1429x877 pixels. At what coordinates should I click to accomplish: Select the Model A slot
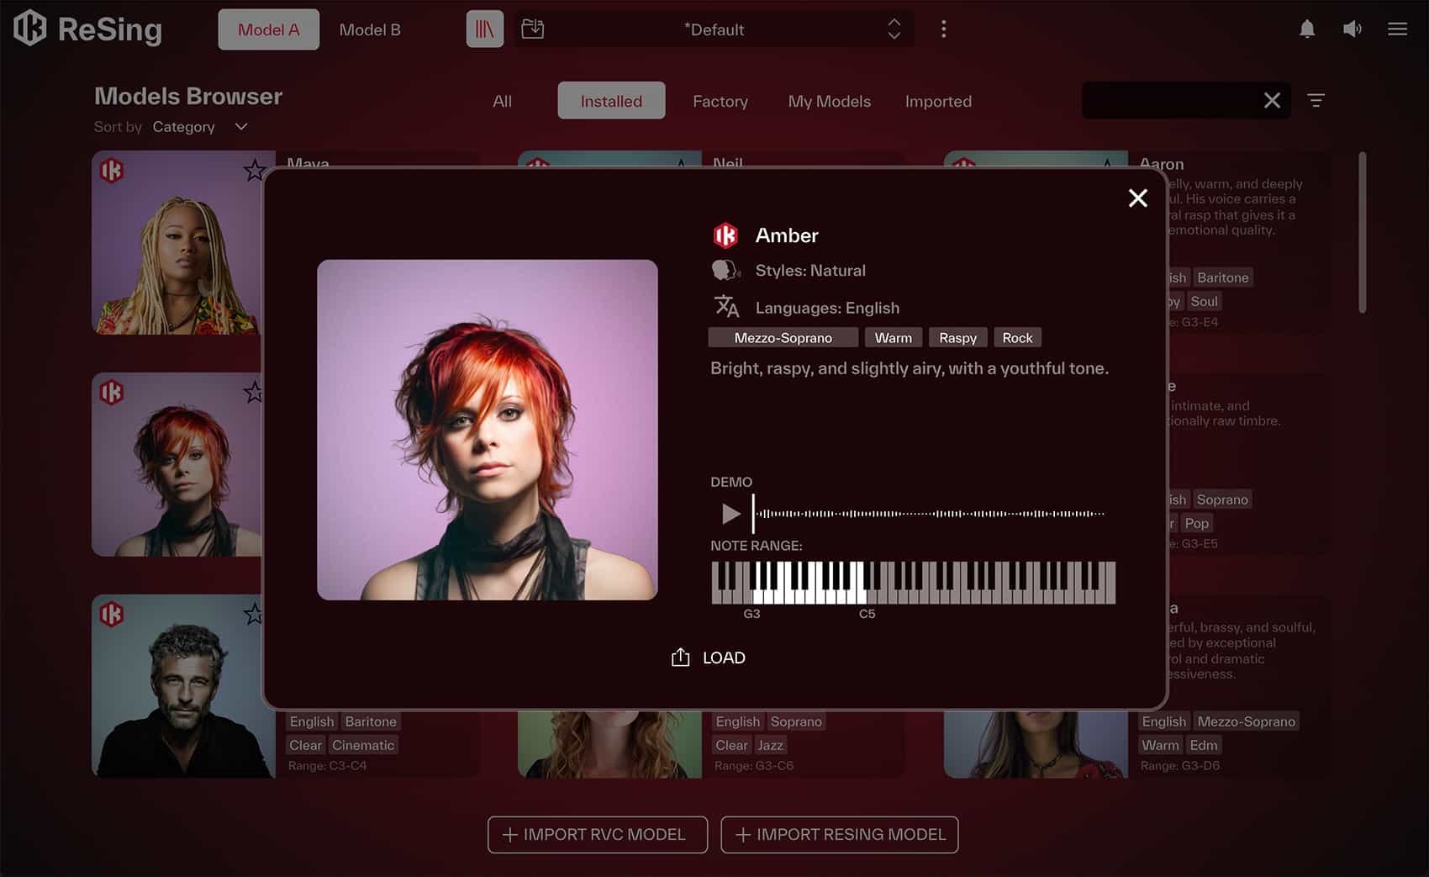(x=269, y=29)
